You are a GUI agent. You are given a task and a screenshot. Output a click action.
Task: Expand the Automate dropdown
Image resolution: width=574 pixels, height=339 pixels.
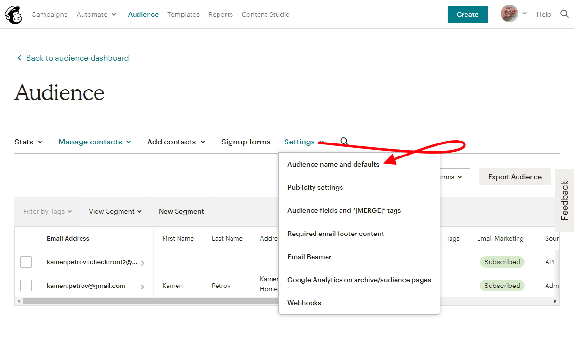pos(96,14)
